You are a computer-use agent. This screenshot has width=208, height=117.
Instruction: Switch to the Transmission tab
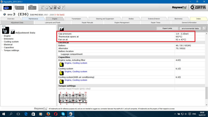coord(76,19)
